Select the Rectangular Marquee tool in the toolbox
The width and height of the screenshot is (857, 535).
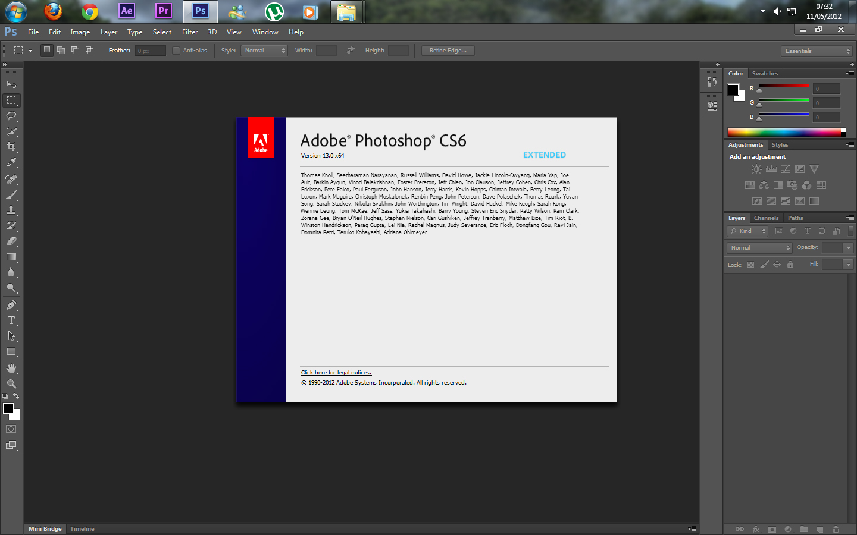click(11, 100)
